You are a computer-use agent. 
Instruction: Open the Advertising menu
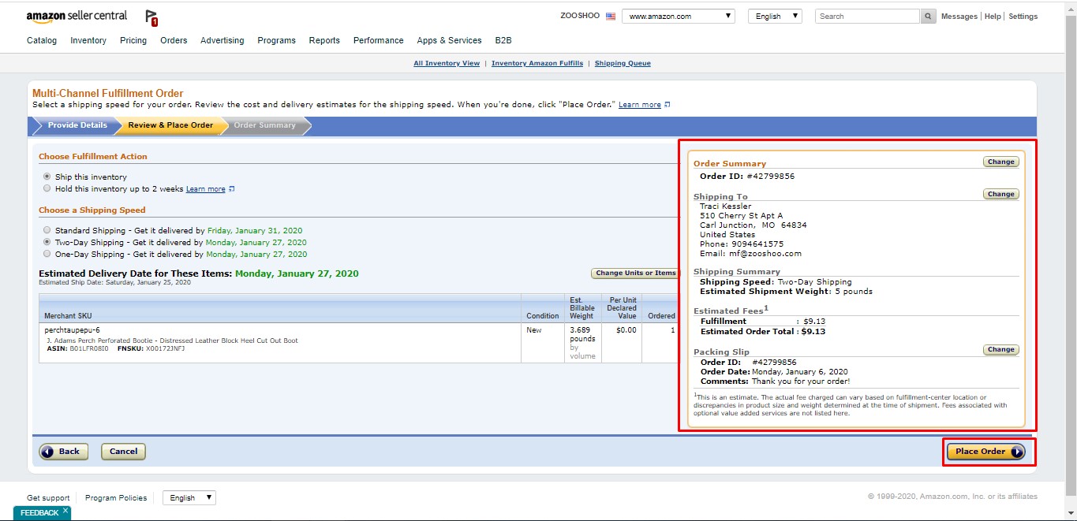point(222,40)
